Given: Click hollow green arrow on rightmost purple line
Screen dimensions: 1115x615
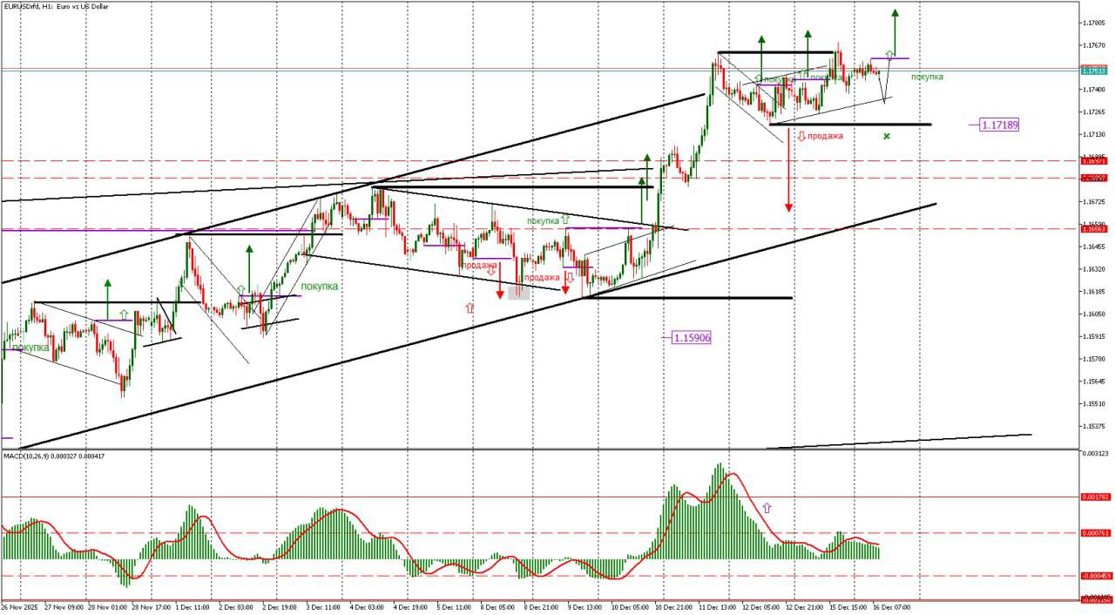Looking at the screenshot, I should pos(889,55).
